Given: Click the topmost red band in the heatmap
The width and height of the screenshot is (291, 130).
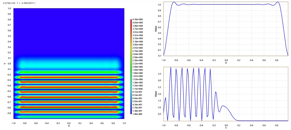Looking at the screenshot, I should 69,77.
